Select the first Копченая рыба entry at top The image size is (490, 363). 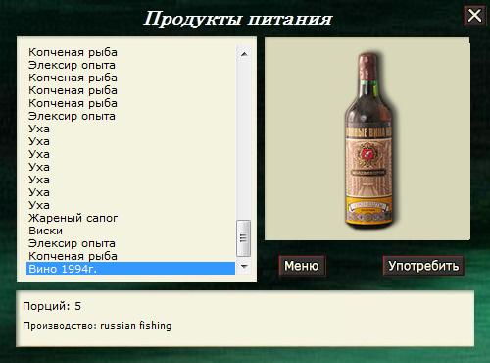click(x=130, y=52)
